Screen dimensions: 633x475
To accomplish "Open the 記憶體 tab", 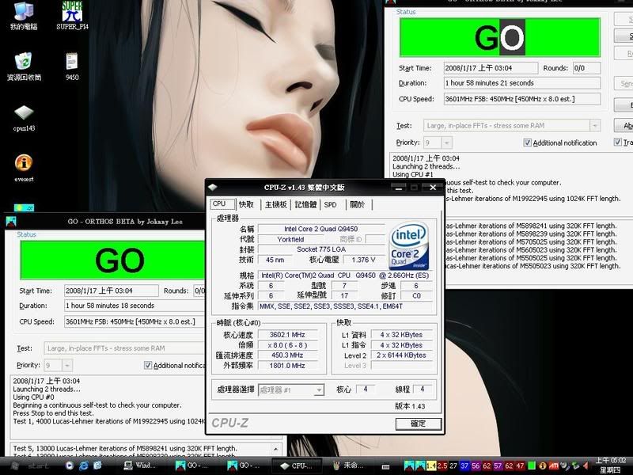I will coord(305,204).
